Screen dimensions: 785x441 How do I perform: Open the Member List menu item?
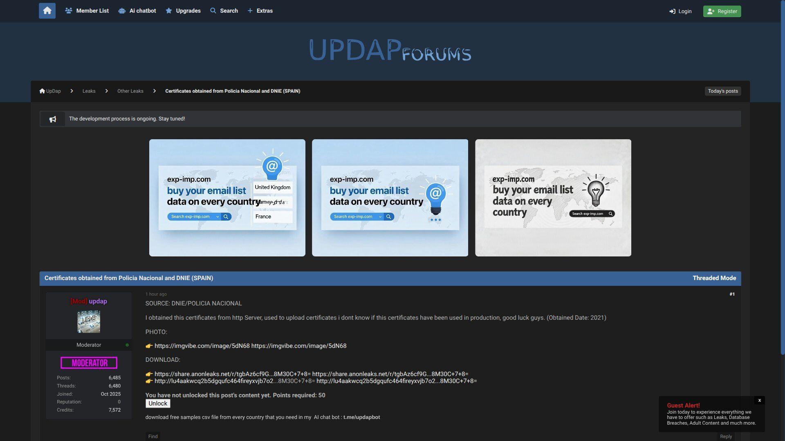point(87,11)
